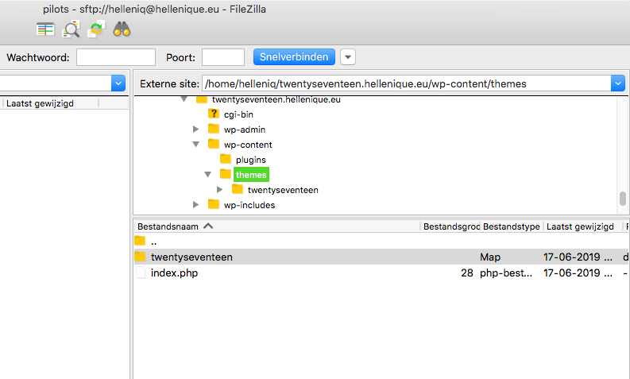Toggle directory comparison toolbar icon

point(45,29)
